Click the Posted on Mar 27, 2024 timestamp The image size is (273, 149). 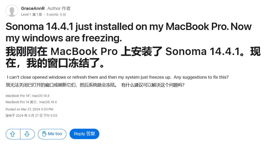[29, 109]
